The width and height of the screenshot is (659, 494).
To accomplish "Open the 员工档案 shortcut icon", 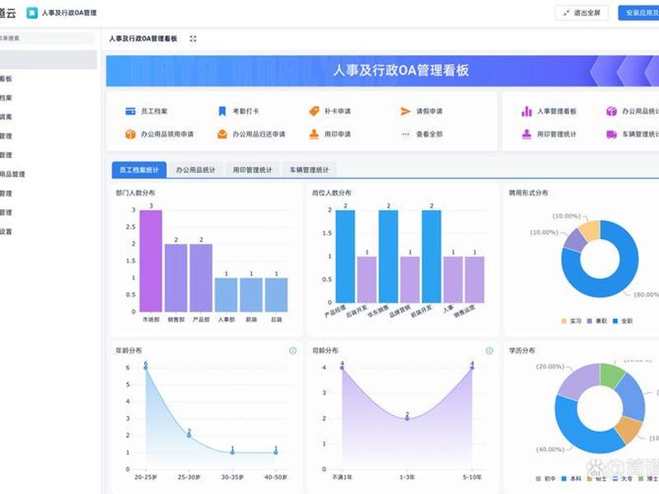I will click(x=130, y=111).
